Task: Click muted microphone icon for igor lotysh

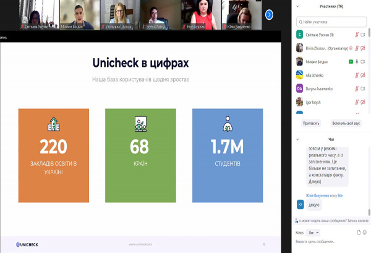Action: pyautogui.click(x=357, y=102)
